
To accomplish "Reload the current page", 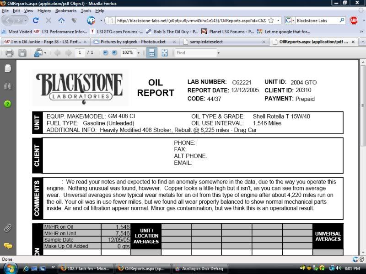I will coord(36,21).
